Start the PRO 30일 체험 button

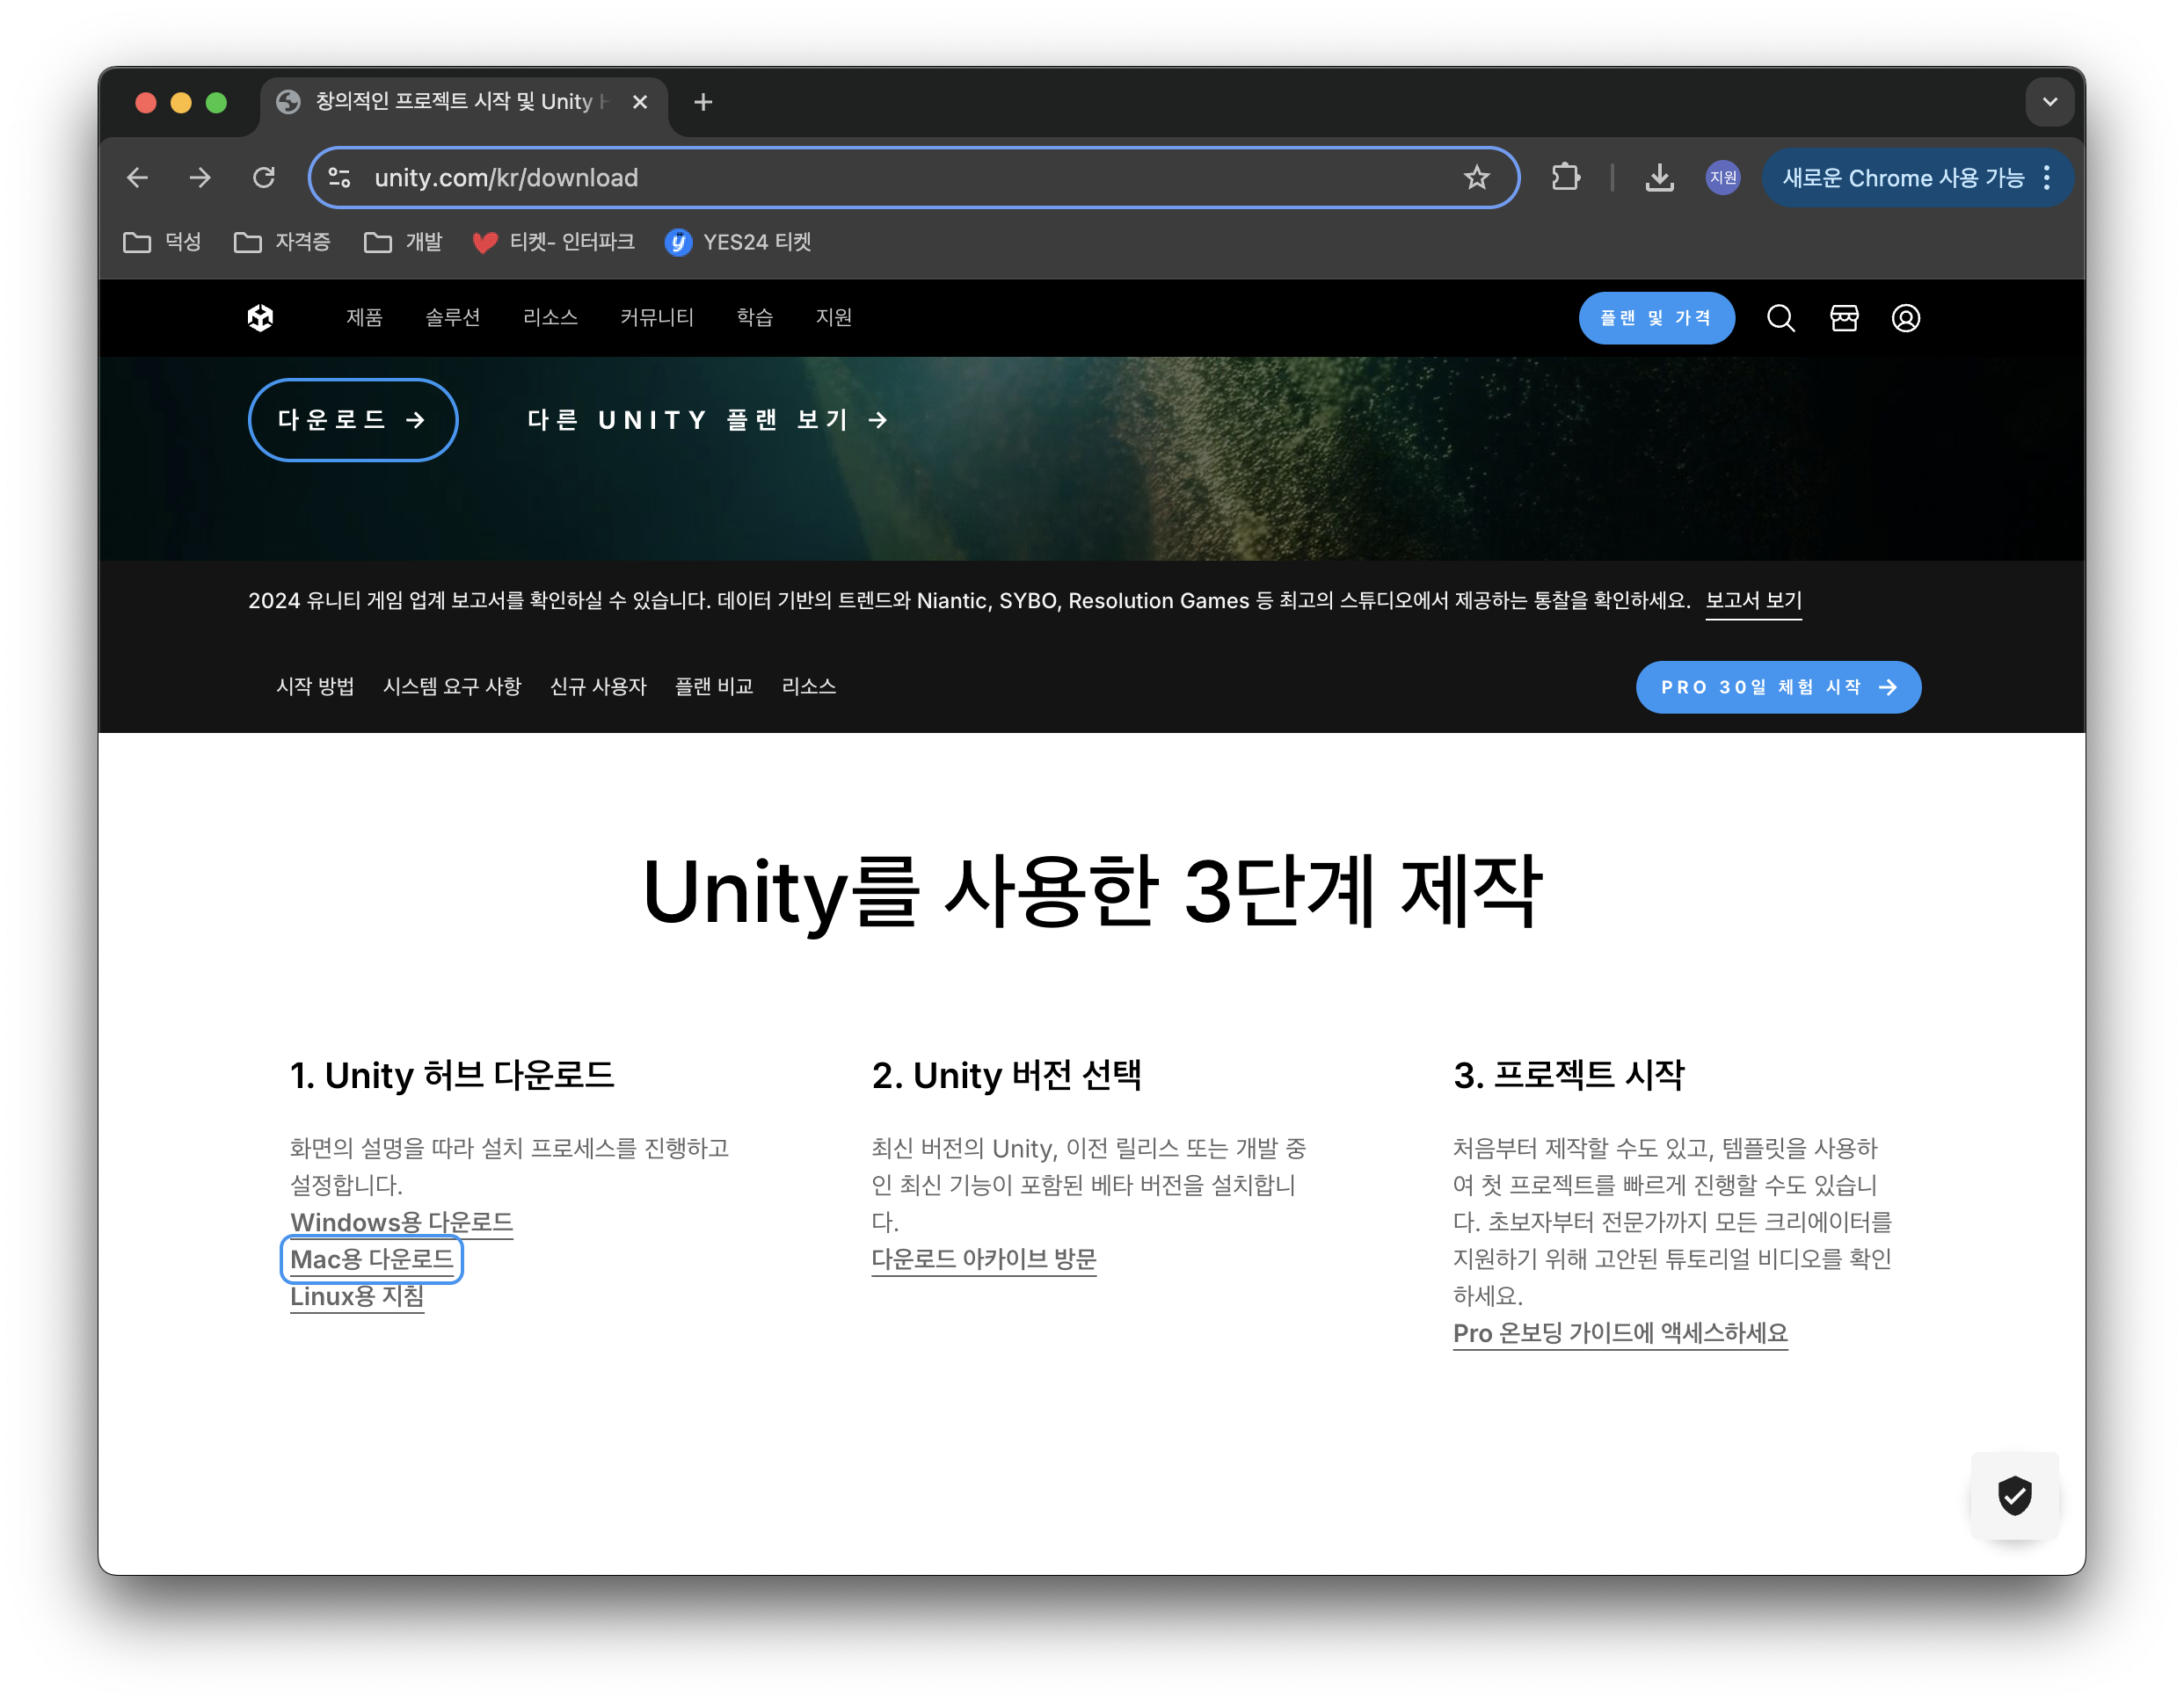click(1777, 687)
